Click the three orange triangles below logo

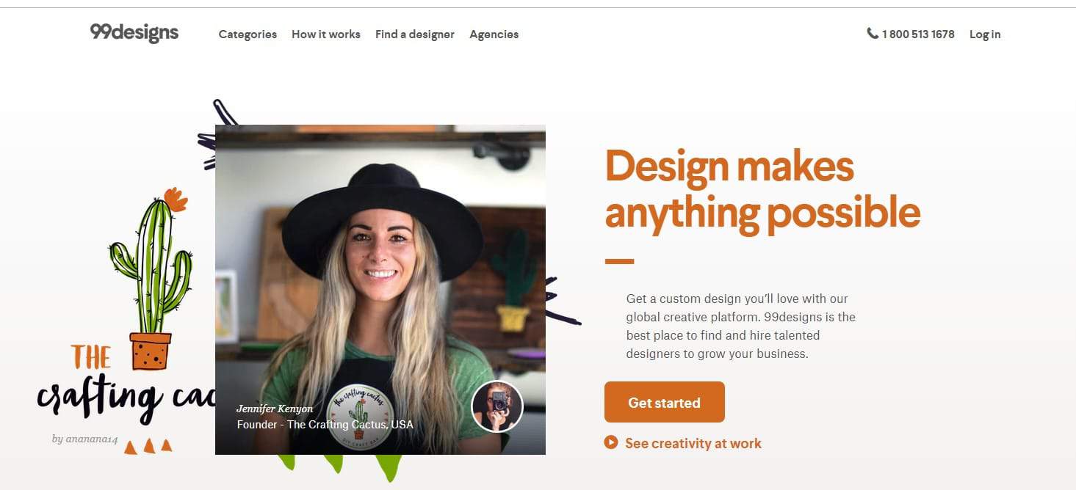148,446
